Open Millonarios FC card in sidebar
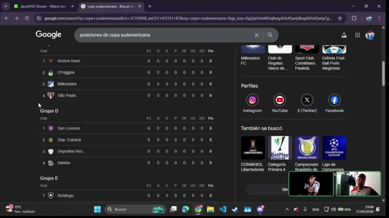Viewport: 389px width, 218px height. click(253, 55)
